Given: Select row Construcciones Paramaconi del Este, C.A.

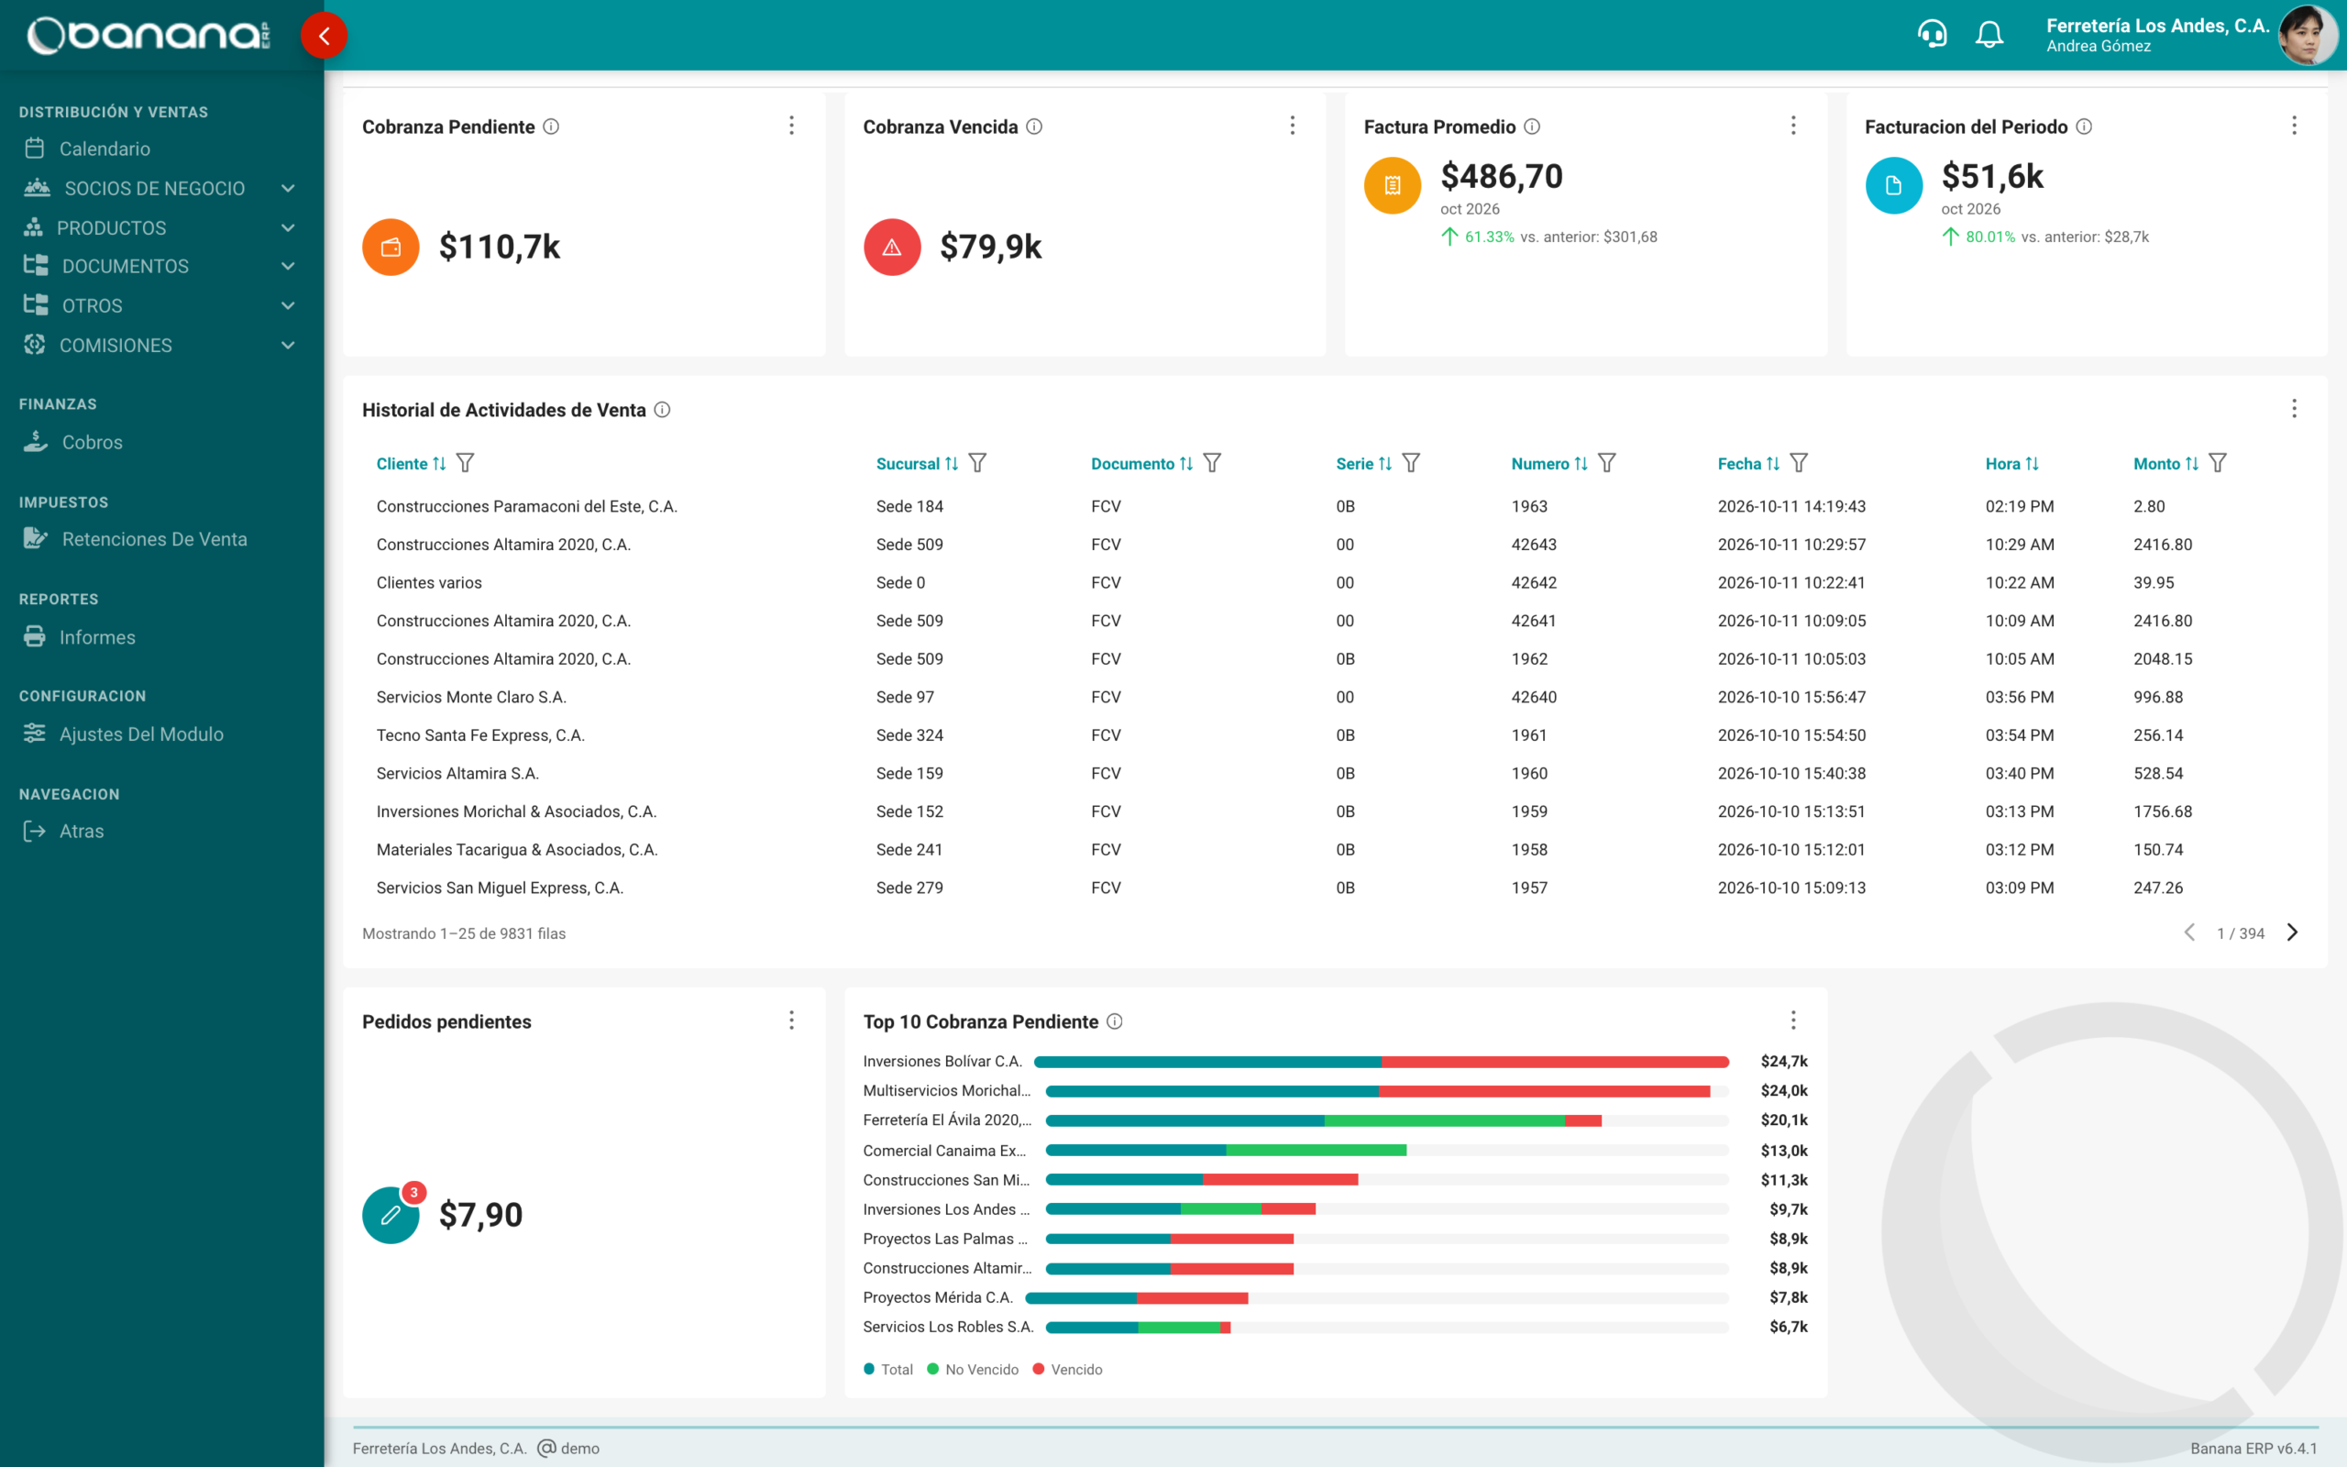Looking at the screenshot, I should pyautogui.click(x=1335, y=506).
